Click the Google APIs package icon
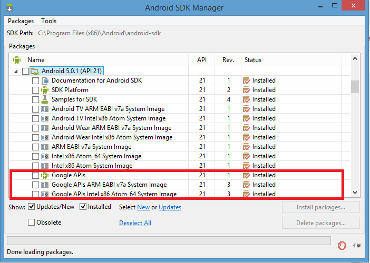 pos(45,175)
